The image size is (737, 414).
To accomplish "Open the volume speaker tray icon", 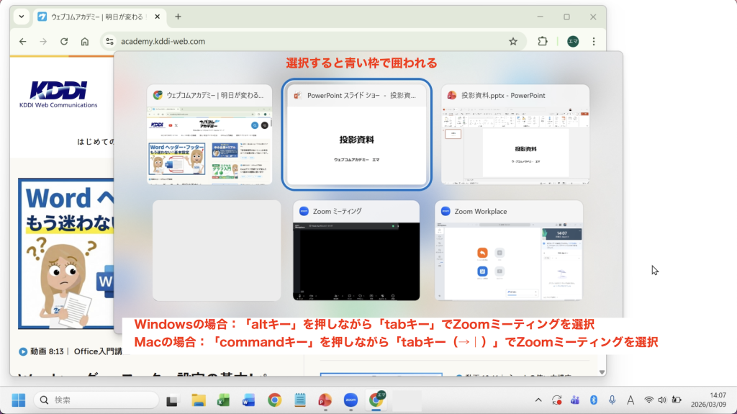I will click(662, 400).
